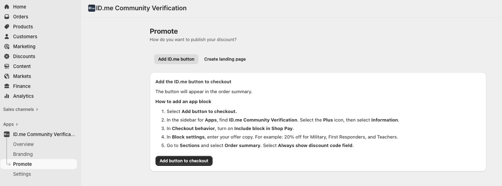Viewport: 502px width, 186px height.
Task: Switch to Create landing page tab
Action: point(225,59)
